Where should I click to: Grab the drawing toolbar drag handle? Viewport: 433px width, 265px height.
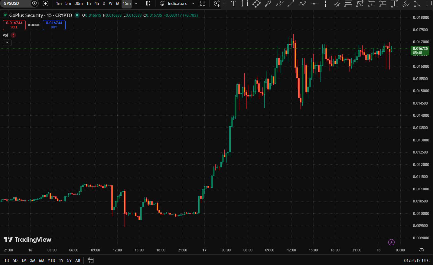pos(224,4)
